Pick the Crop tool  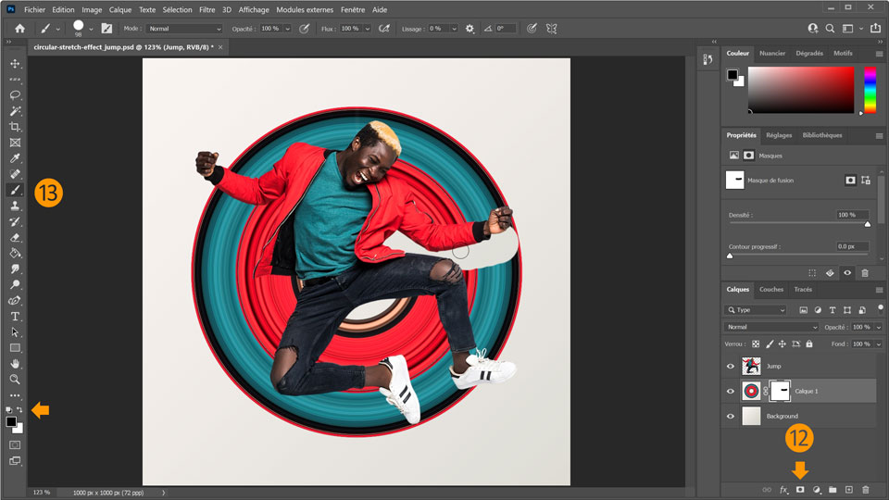click(x=15, y=127)
